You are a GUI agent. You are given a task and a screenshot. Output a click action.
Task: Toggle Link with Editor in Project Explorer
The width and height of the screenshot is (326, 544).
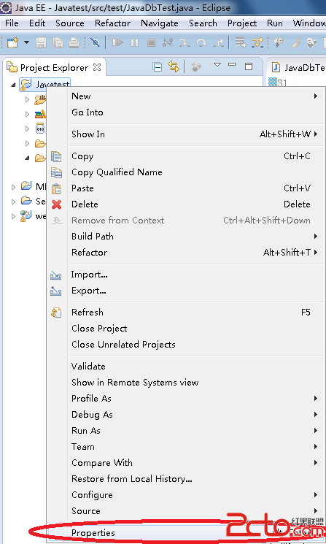174,66
